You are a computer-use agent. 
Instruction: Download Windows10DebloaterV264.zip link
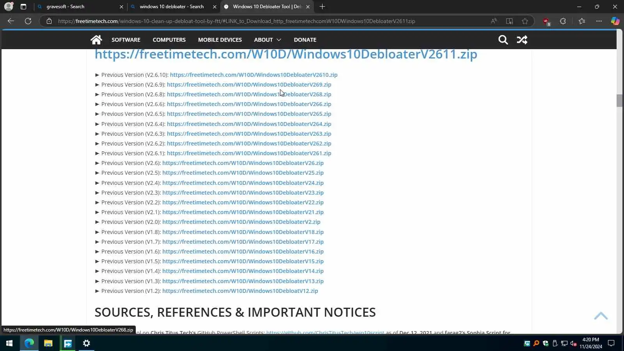249,124
